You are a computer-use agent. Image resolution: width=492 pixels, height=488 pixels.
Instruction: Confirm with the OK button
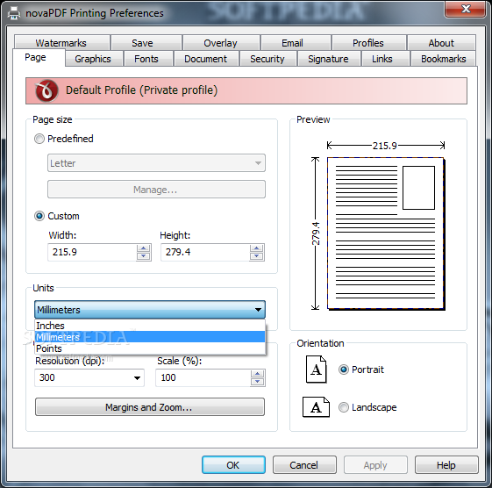pos(233,465)
